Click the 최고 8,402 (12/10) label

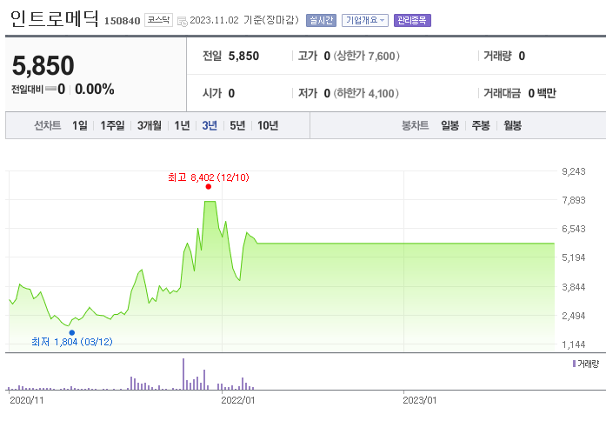[x=209, y=177]
